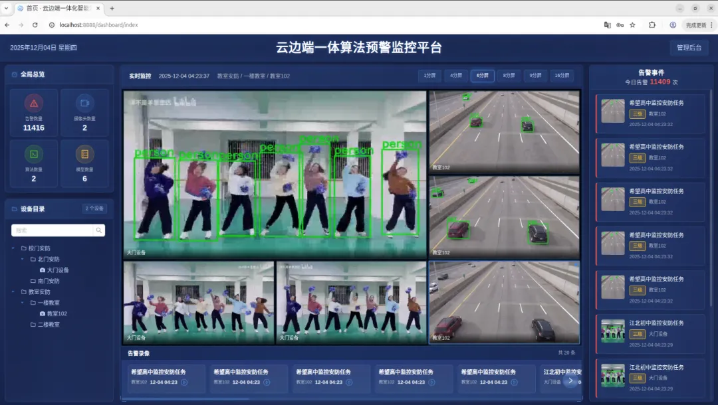View site information icon left of localhost URL
The image size is (718, 405).
tap(52, 25)
